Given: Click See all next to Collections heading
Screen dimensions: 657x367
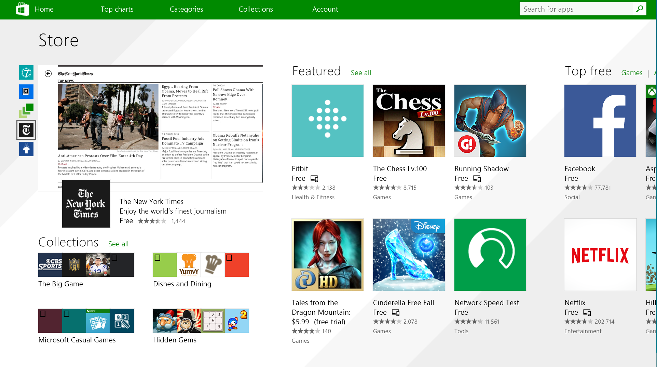Looking at the screenshot, I should (118, 244).
